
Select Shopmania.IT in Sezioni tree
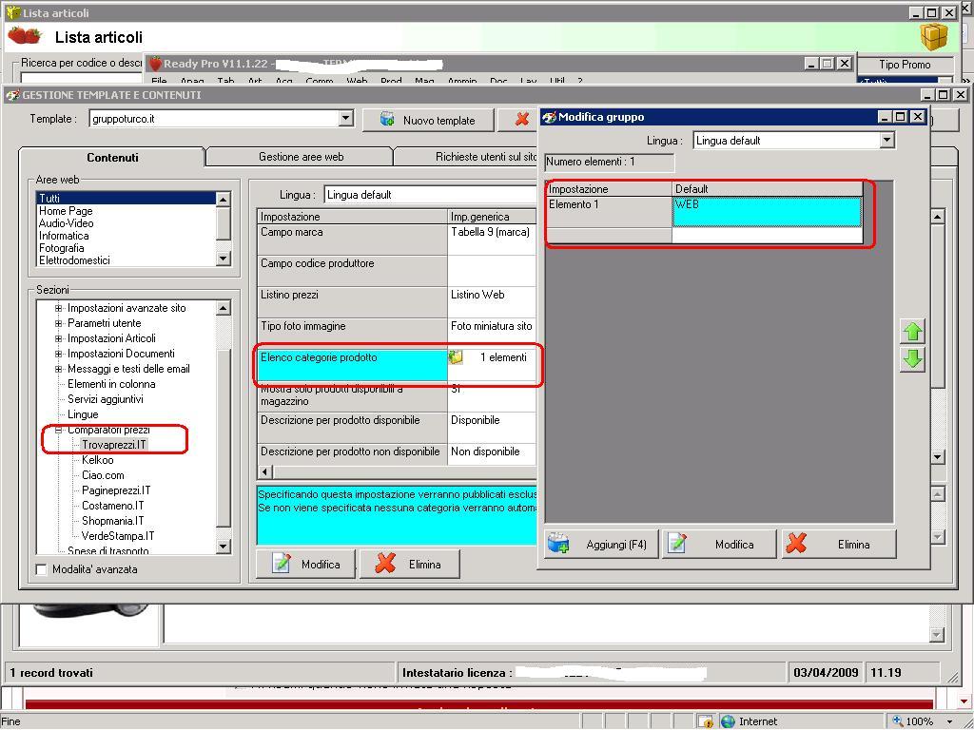(113, 521)
